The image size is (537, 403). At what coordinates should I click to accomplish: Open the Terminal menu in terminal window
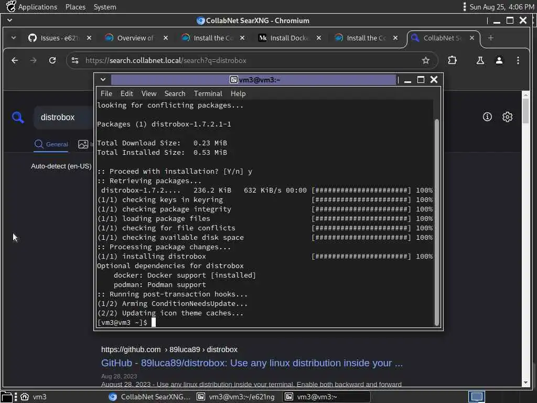coord(208,93)
